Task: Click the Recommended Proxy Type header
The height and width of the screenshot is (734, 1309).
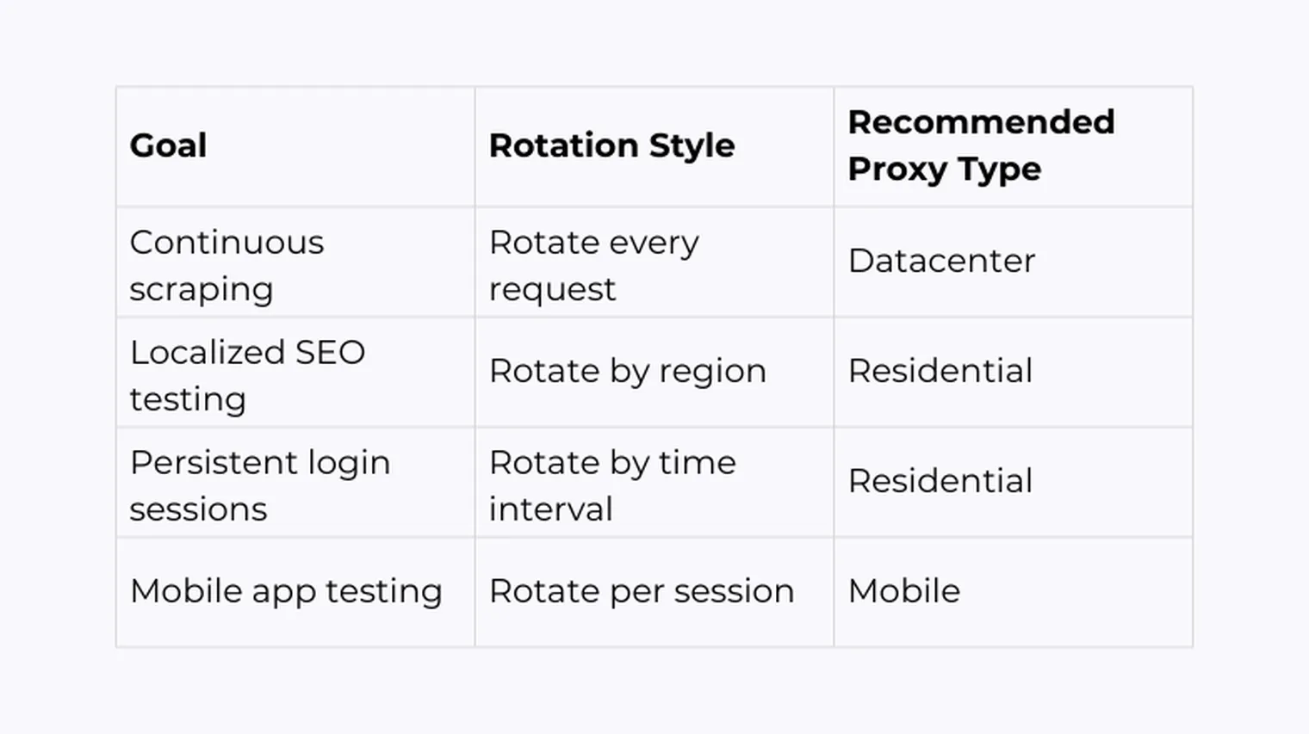Action: [1013, 146]
